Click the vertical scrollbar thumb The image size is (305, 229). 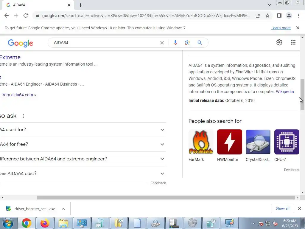coord(302,94)
